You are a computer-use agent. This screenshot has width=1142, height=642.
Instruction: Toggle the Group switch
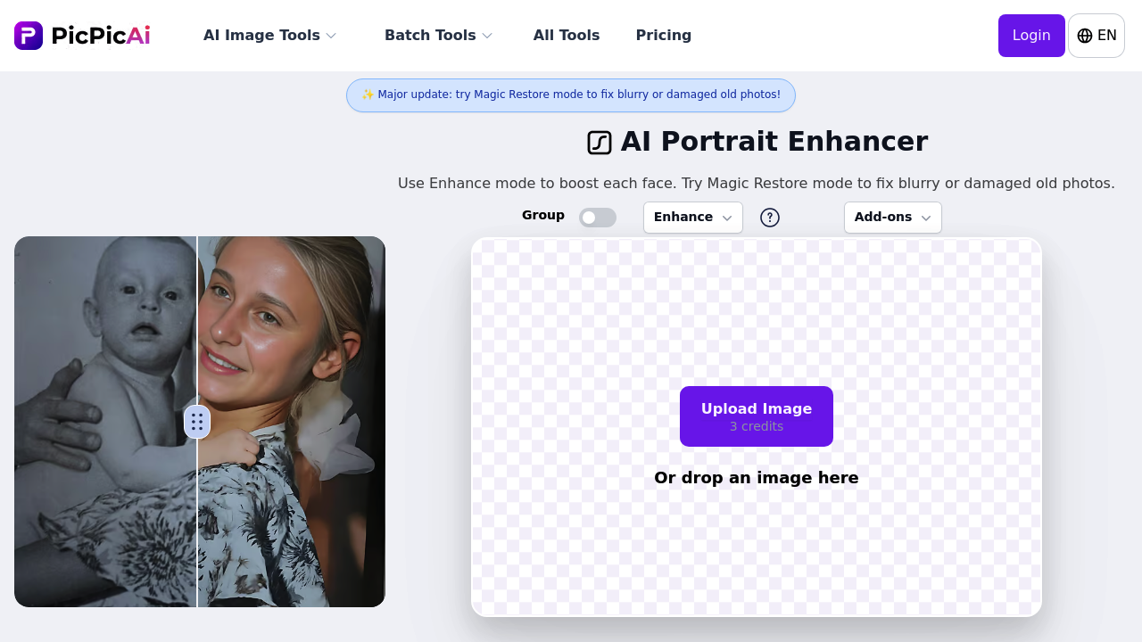click(x=598, y=218)
